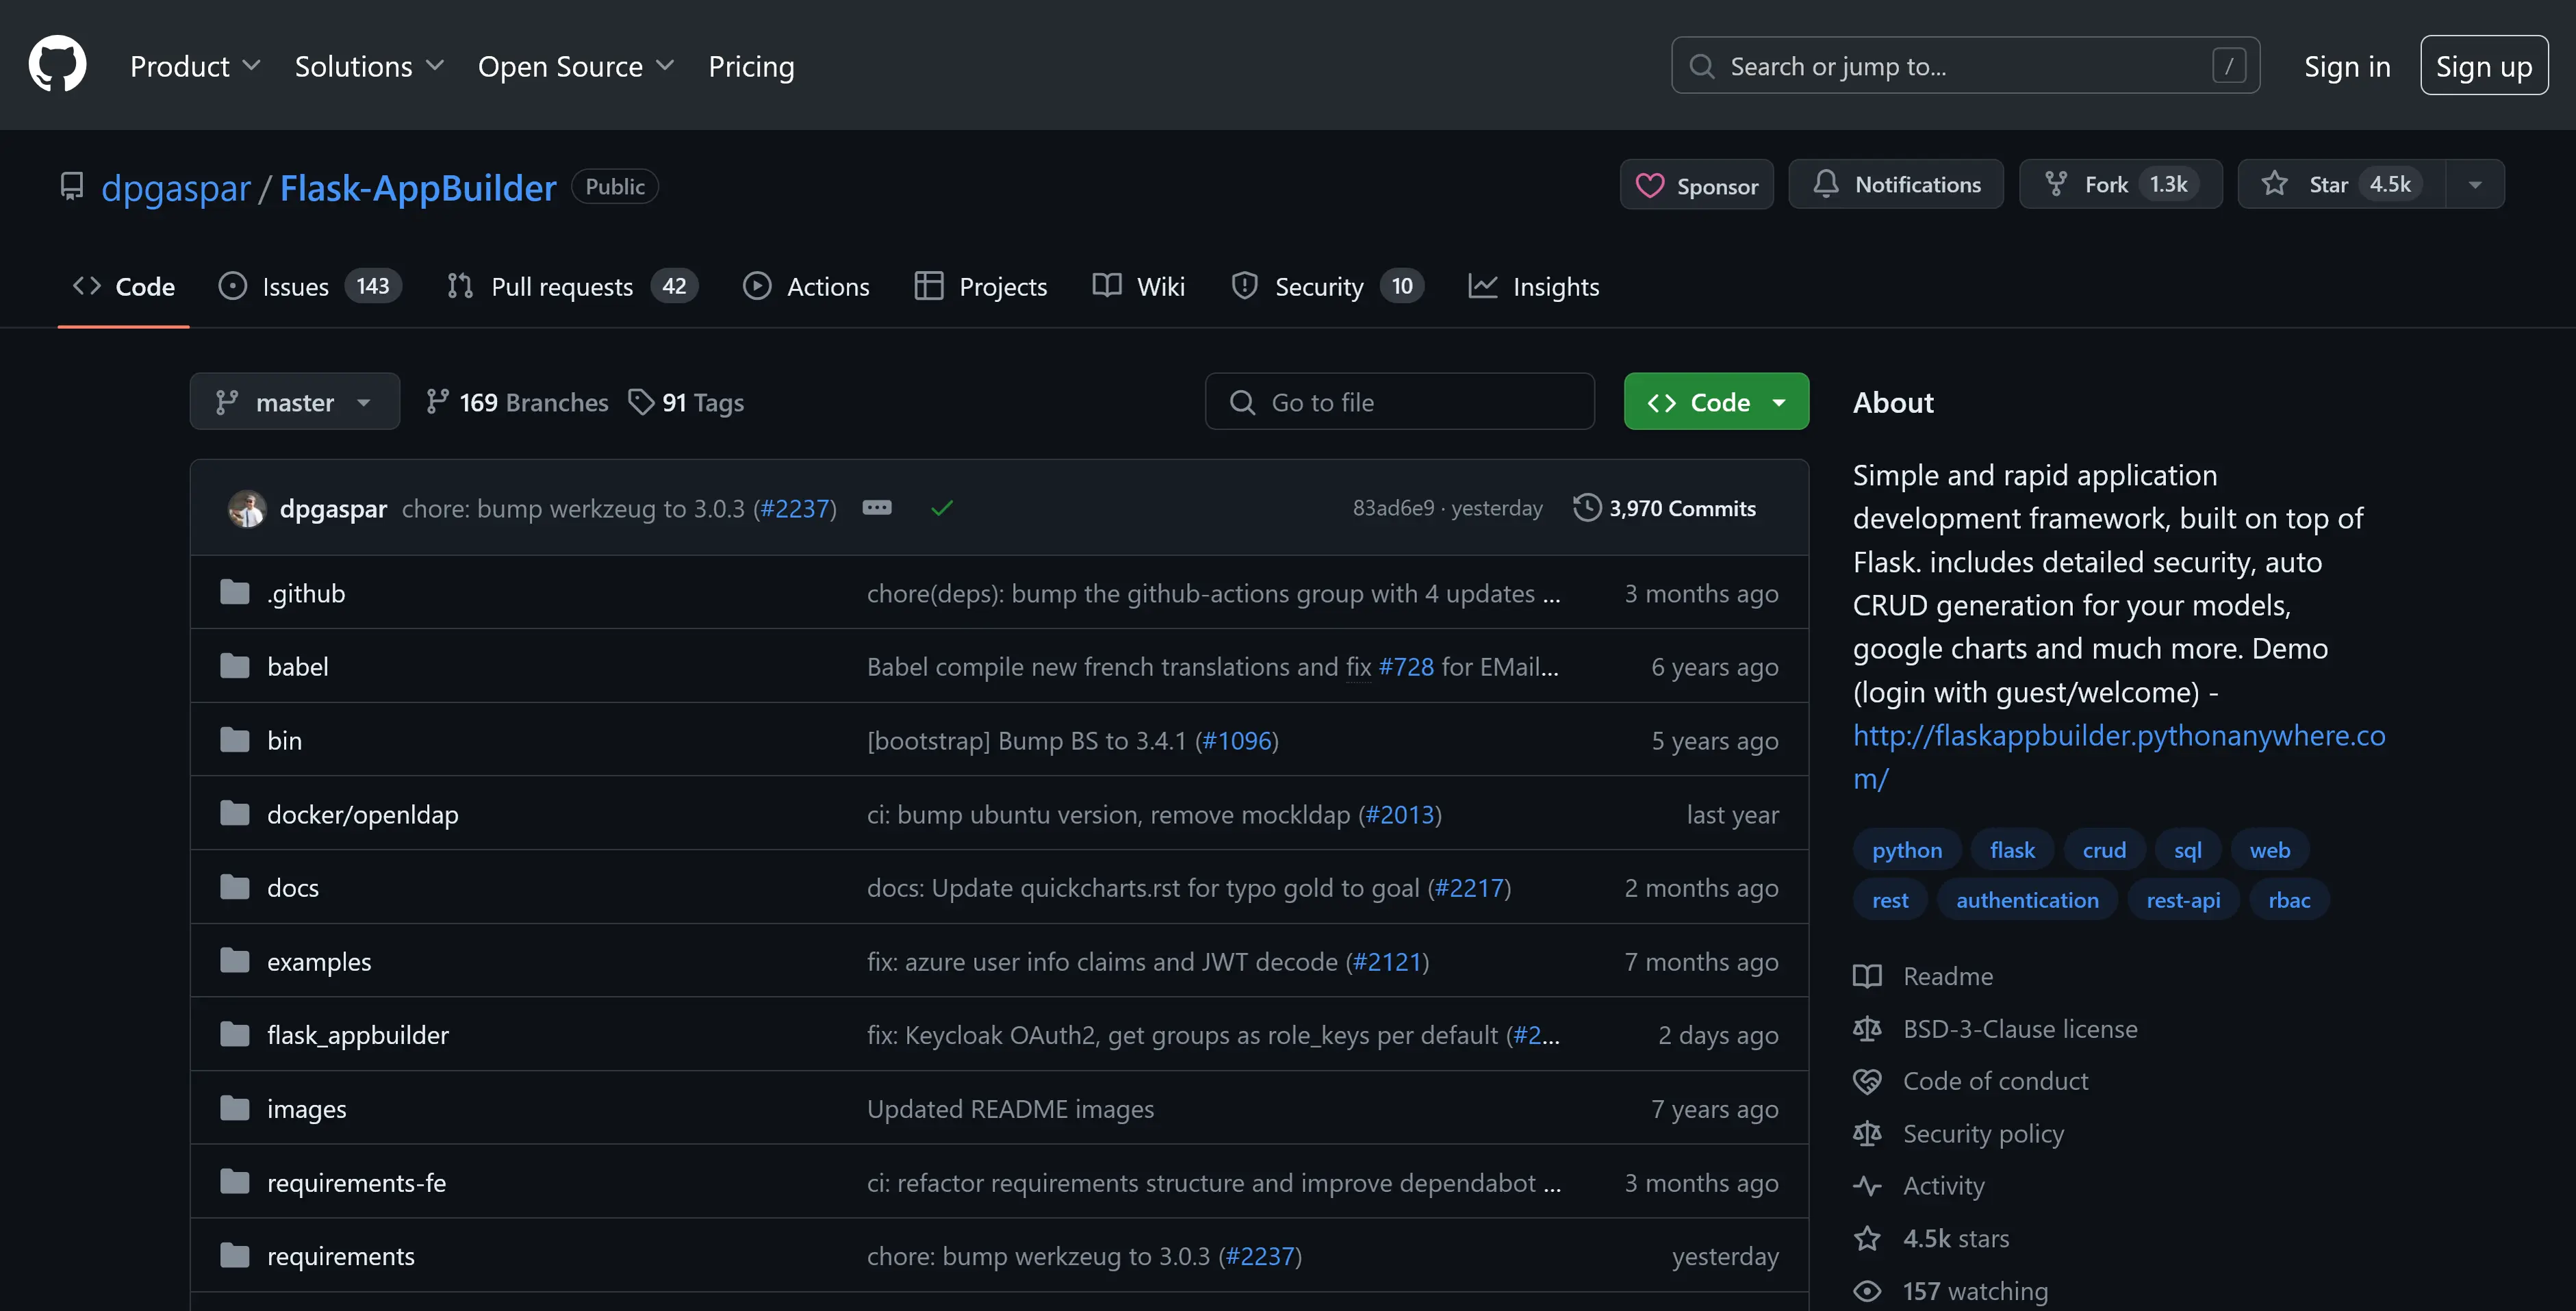Viewport: 2576px width, 1311px height.
Task: Click the green commit status checkmark
Action: [941, 508]
